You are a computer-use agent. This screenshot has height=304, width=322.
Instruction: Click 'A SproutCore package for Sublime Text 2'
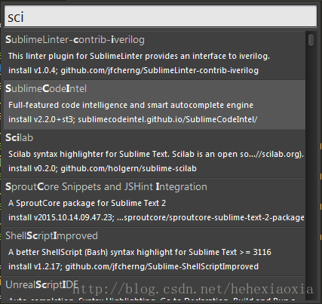[x=87, y=203]
